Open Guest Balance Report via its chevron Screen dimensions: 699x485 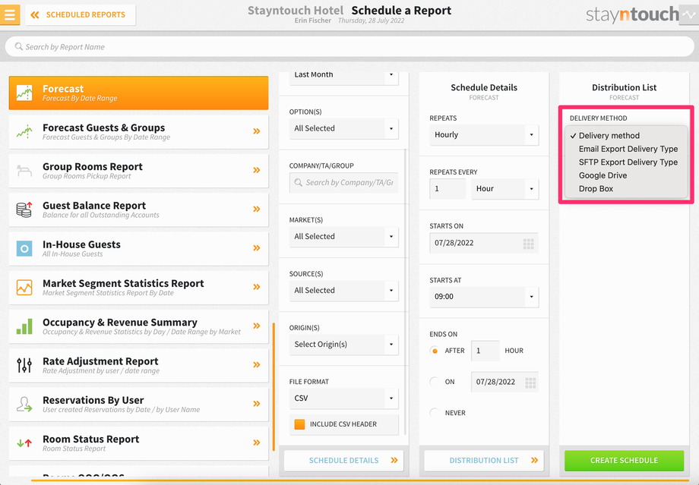pyautogui.click(x=257, y=209)
